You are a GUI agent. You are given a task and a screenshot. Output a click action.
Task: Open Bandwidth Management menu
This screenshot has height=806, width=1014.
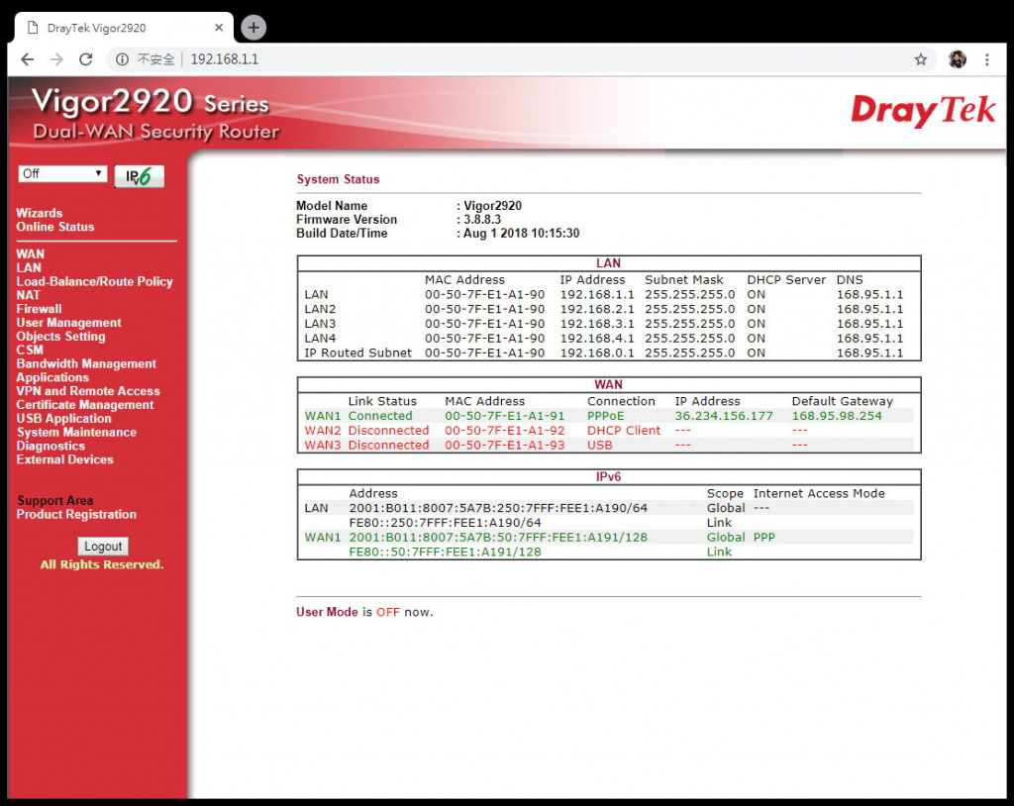tap(86, 363)
